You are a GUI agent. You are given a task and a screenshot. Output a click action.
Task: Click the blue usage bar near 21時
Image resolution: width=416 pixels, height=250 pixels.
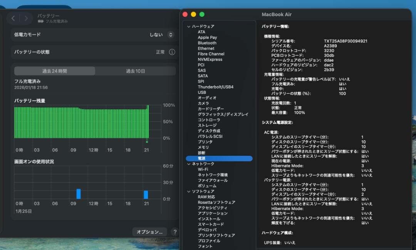coord(146,193)
